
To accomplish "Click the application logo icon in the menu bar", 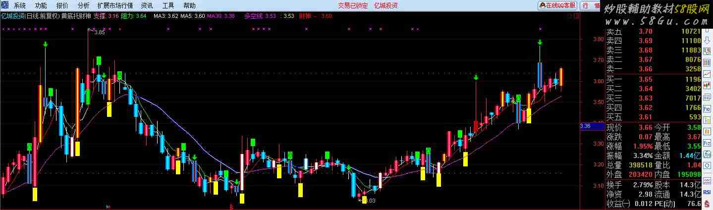I will (x=4, y=5).
